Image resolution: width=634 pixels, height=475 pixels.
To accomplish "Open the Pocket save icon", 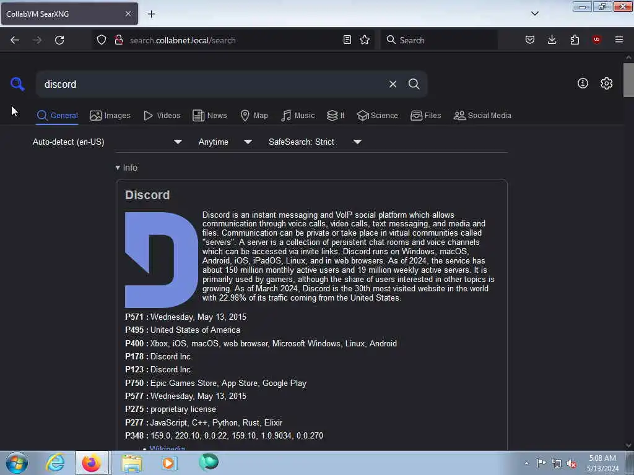I will pos(530,40).
